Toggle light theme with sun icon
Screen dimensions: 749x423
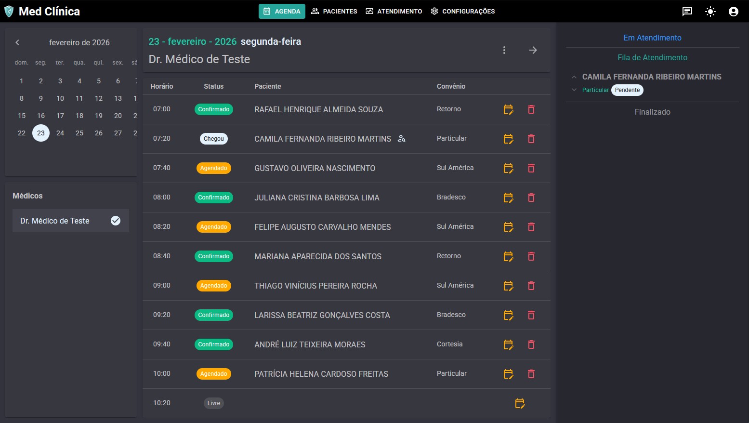[710, 12]
